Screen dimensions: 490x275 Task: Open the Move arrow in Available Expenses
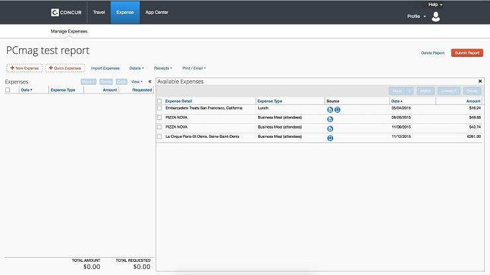(x=409, y=91)
